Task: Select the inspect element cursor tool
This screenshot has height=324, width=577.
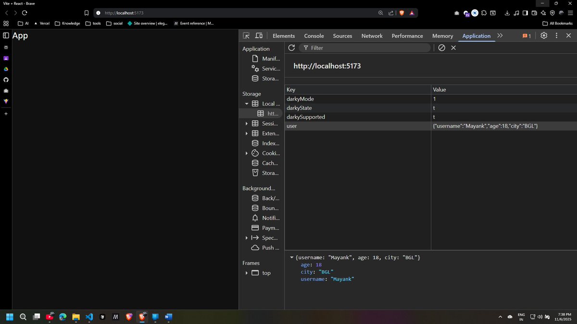Action: [246, 36]
